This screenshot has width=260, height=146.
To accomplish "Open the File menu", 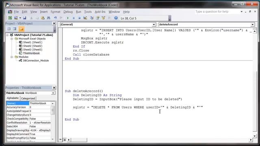I will pyautogui.click(x=16, y=12).
